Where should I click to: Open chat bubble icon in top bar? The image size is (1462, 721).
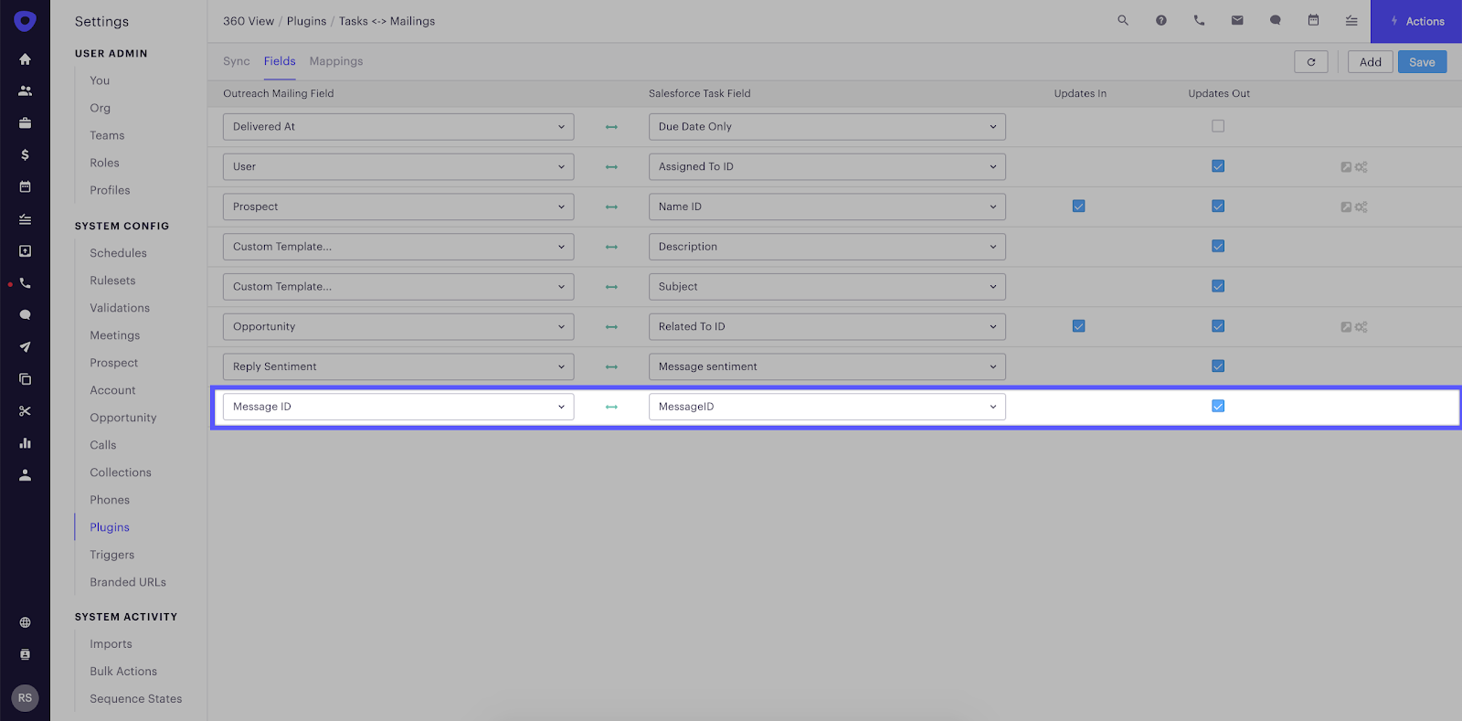click(x=1276, y=20)
